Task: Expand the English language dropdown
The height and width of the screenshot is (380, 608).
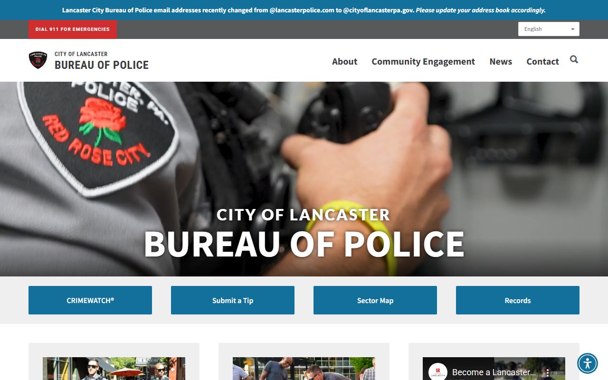Action: 549,29
